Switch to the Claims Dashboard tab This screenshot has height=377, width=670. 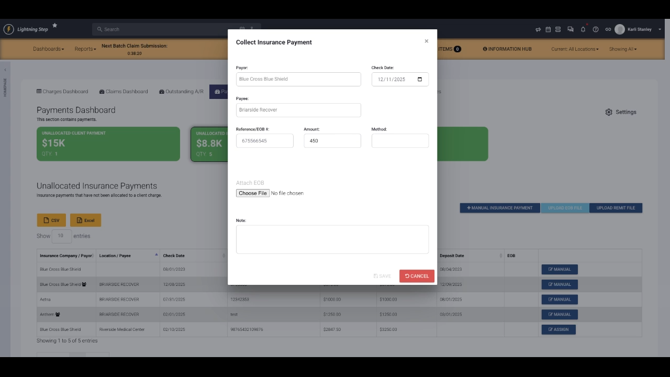click(x=123, y=91)
